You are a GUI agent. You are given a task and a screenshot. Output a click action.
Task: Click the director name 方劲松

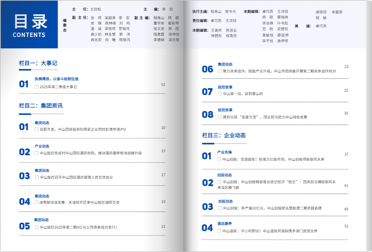pos(96,9)
